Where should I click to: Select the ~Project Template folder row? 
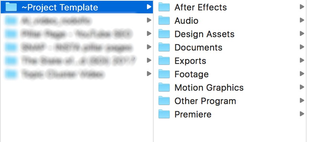(x=77, y=7)
